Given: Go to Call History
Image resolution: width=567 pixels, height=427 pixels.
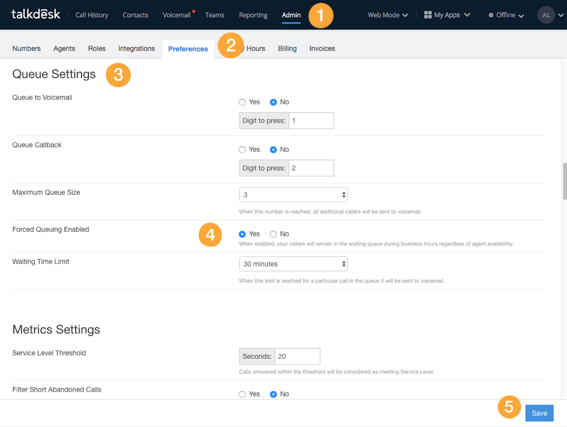Looking at the screenshot, I should (92, 15).
